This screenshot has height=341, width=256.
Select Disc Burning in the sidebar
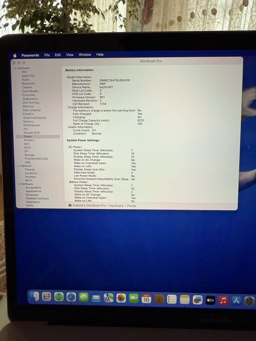pyautogui.click(x=31, y=103)
